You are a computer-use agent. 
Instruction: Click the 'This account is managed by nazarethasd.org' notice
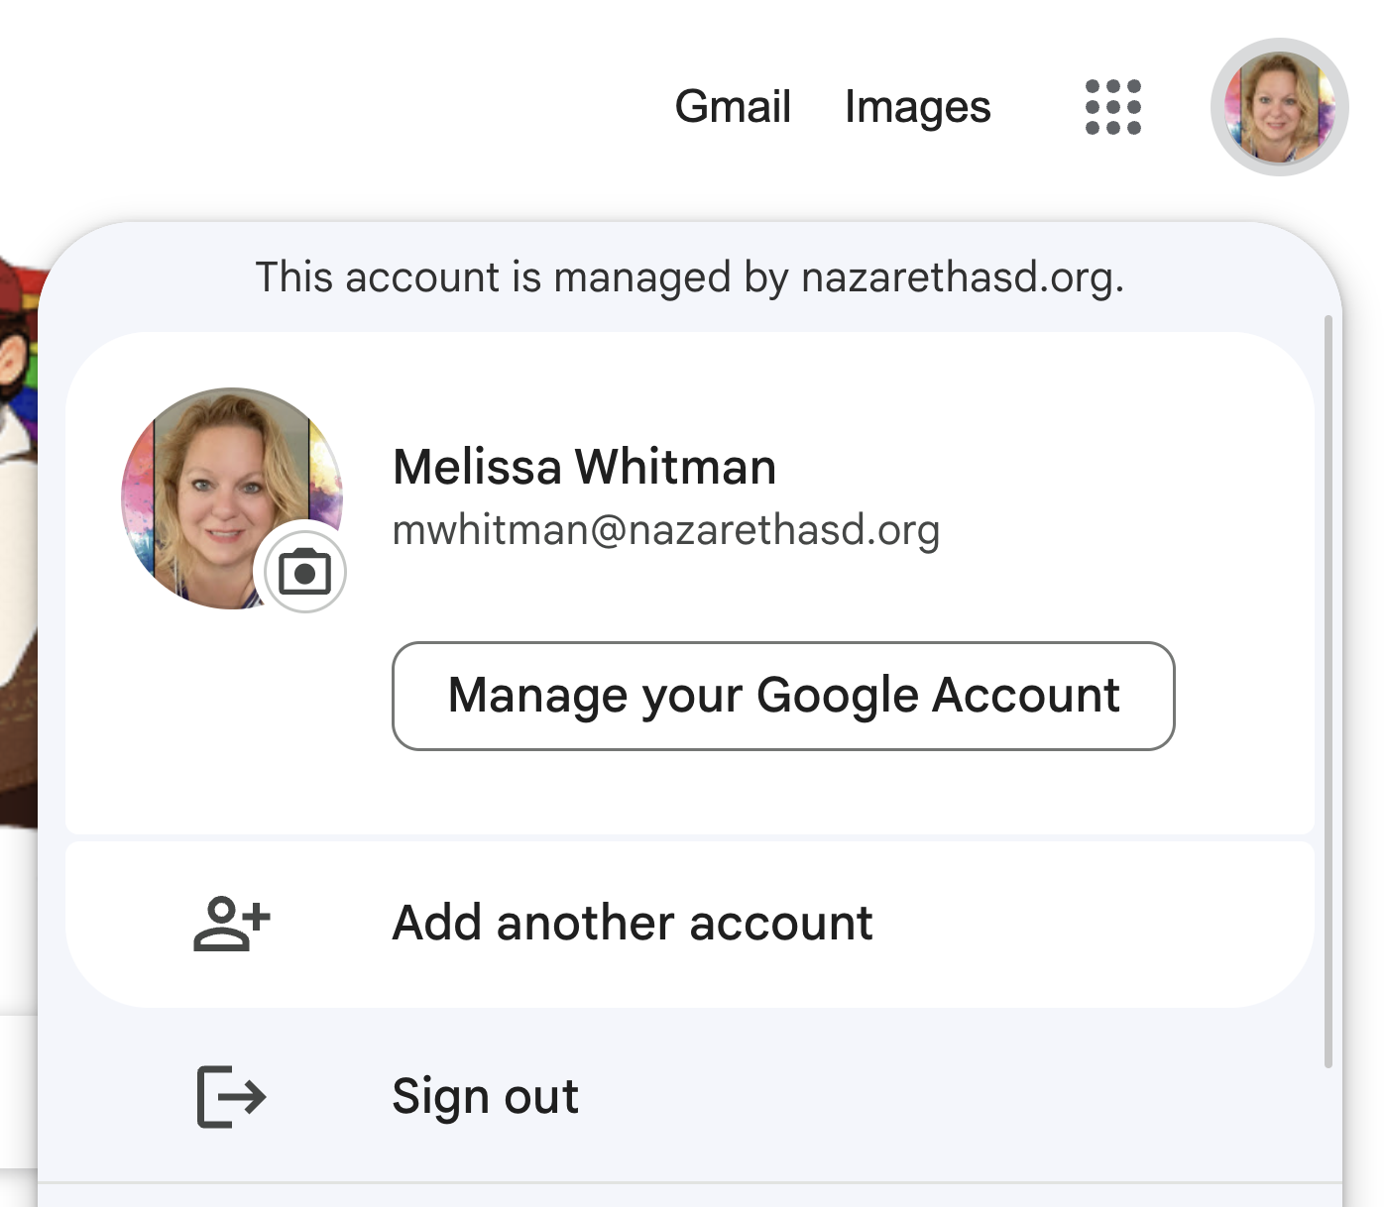click(690, 277)
